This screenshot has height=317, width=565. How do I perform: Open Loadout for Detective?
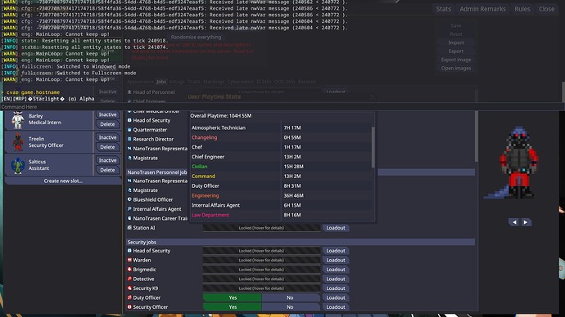(x=336, y=279)
